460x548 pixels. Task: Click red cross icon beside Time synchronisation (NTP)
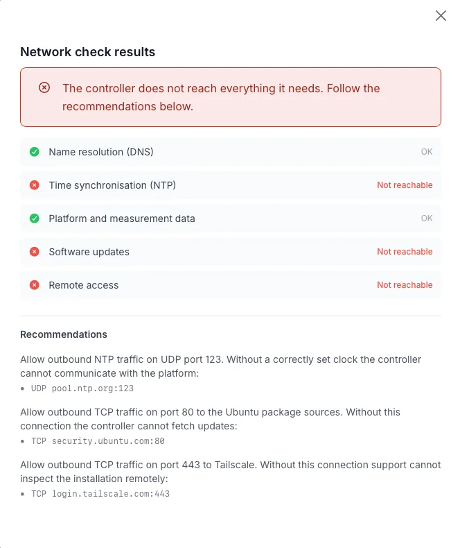pos(34,185)
